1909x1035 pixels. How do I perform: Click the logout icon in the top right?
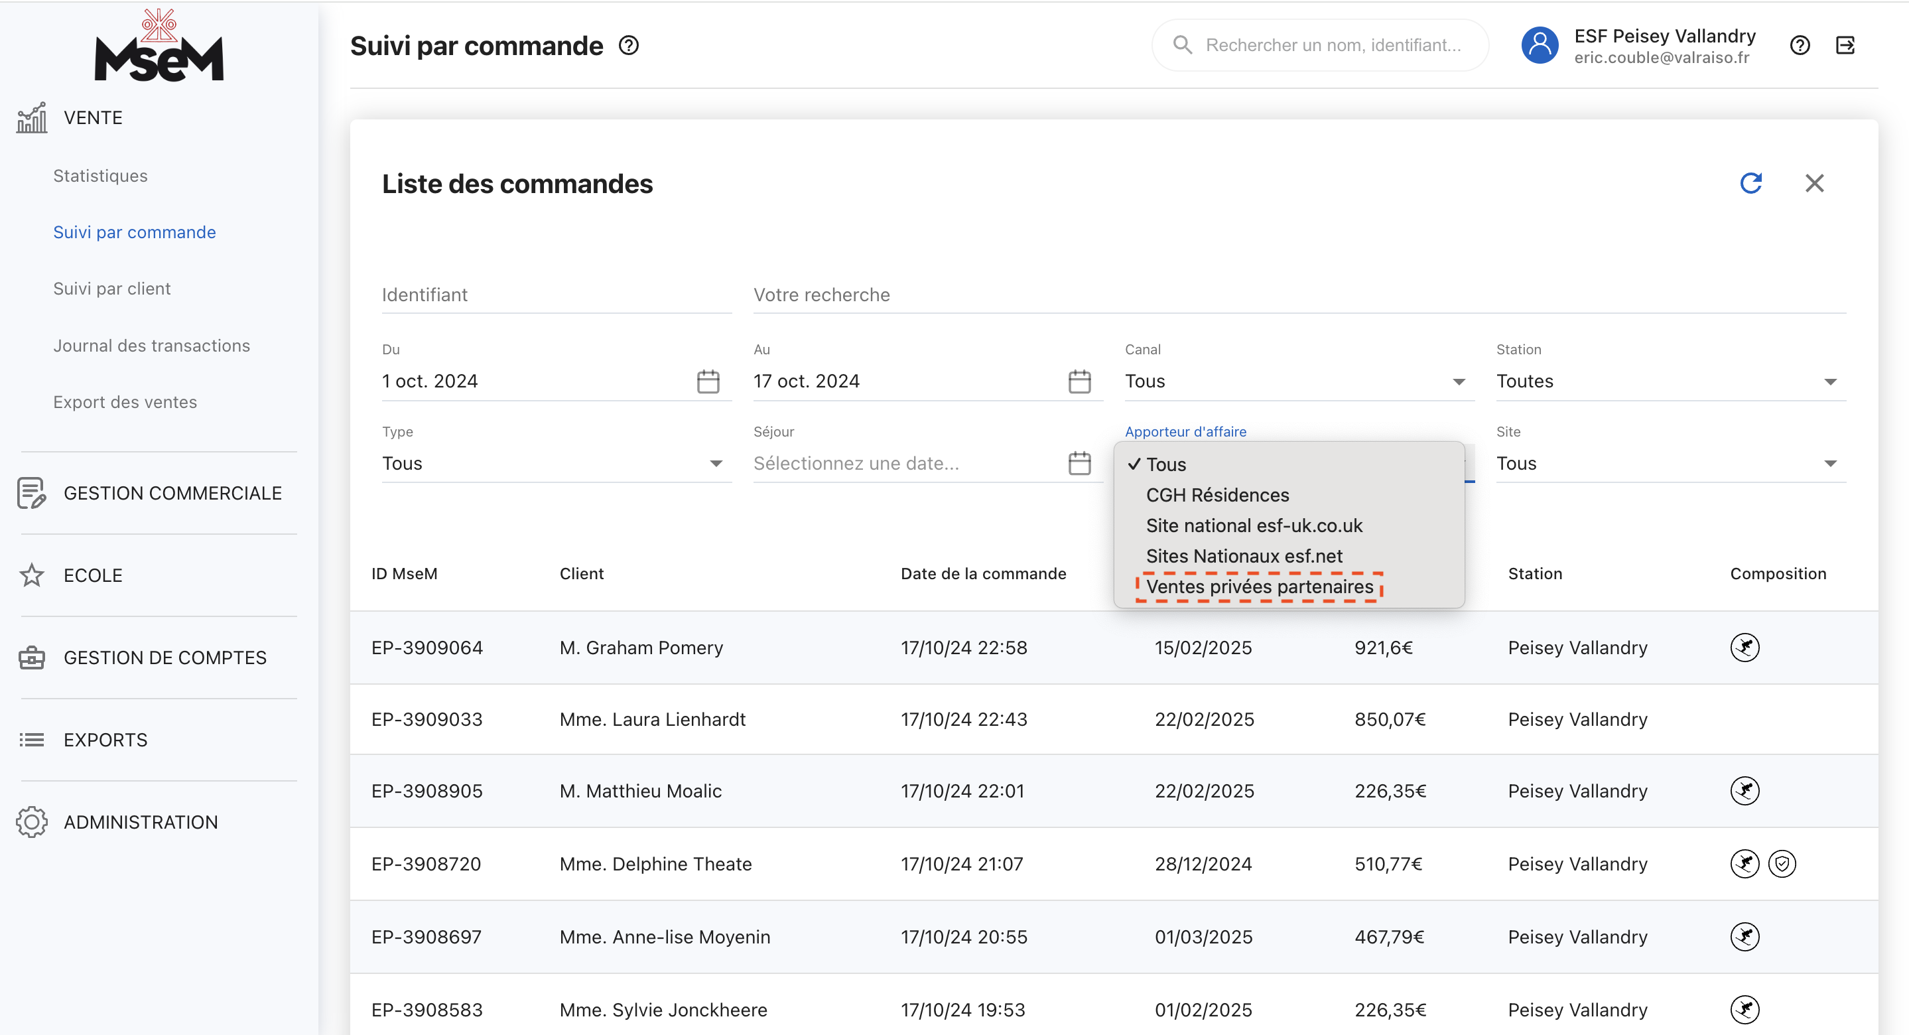coord(1845,46)
